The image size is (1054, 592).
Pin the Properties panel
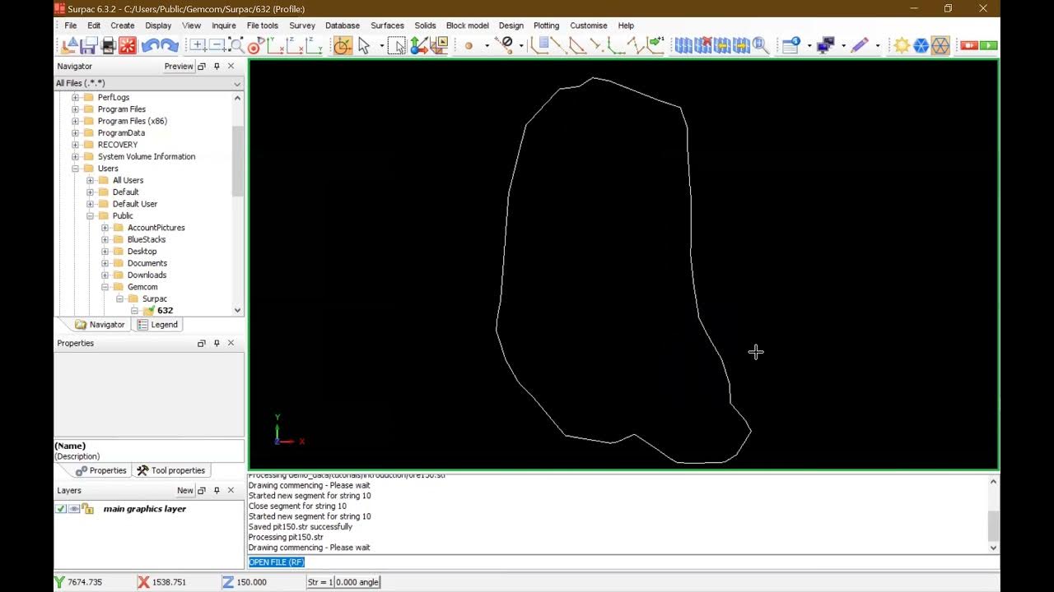(217, 344)
